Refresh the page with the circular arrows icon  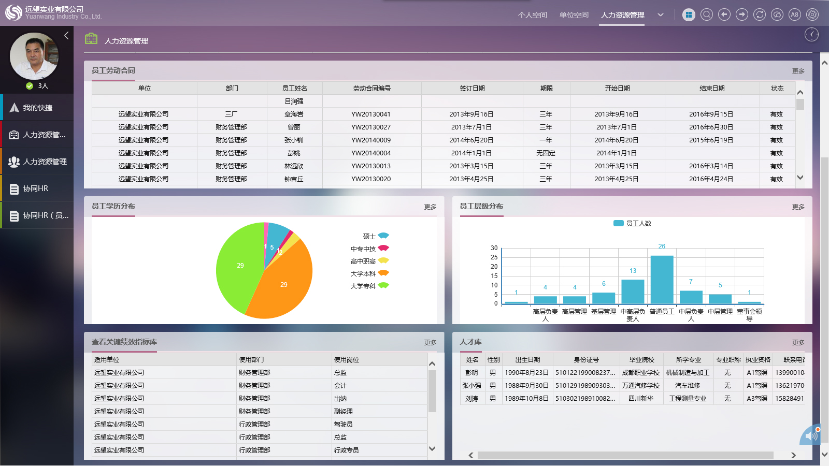[x=760, y=14]
